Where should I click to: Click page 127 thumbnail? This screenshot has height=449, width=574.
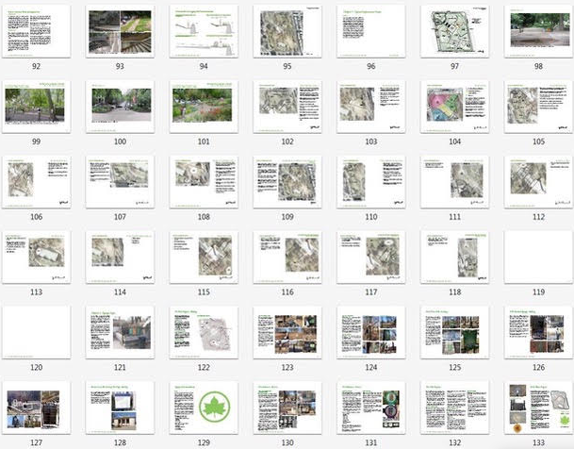click(x=36, y=407)
